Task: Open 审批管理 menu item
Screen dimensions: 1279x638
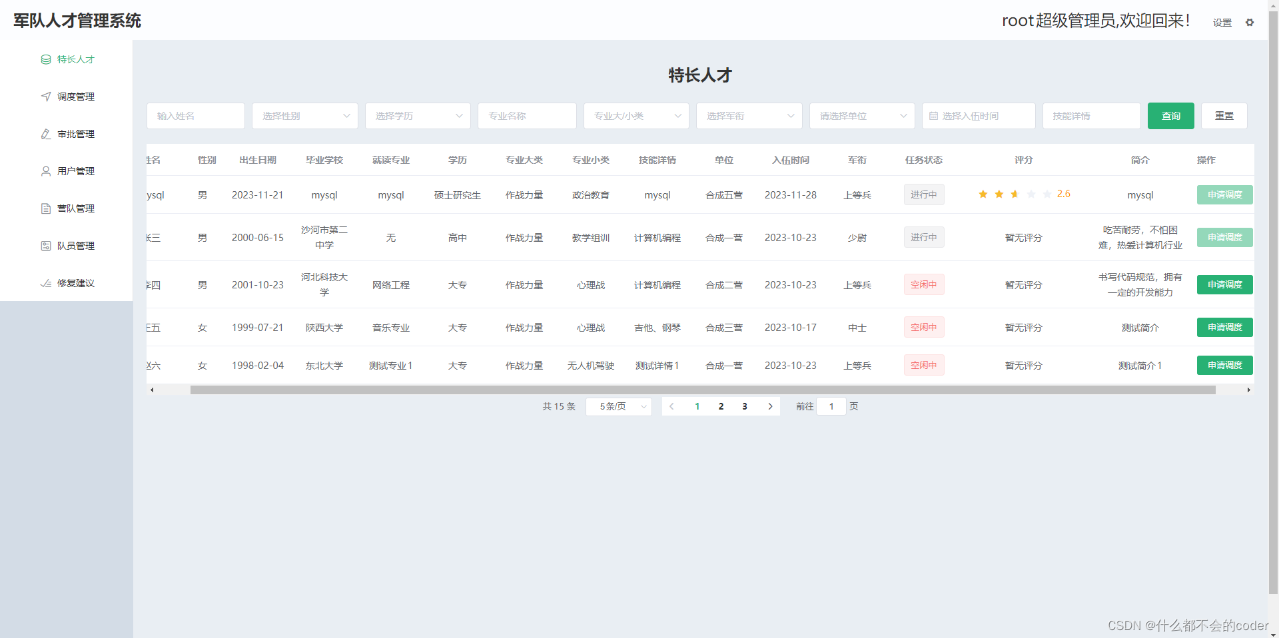Action: click(67, 134)
